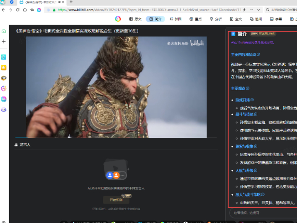Click the 可试用 trial count badge
Viewport: 297px width, 223px height.
coord(263,34)
